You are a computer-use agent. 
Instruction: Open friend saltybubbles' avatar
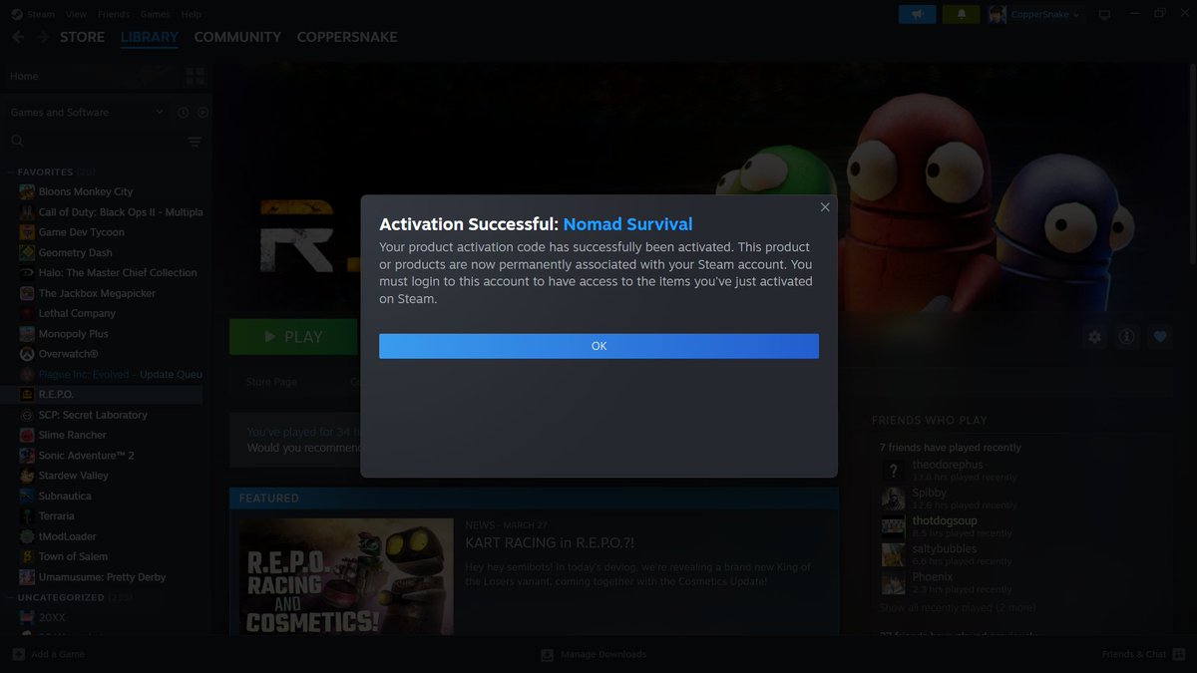click(x=893, y=554)
